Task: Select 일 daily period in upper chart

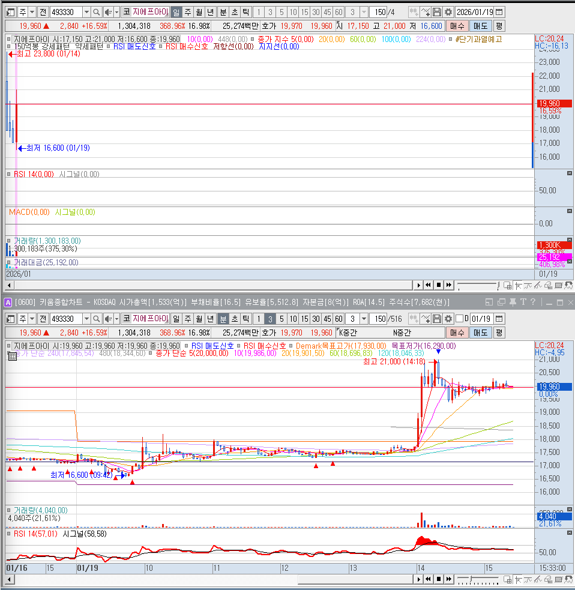Action: pos(176,12)
